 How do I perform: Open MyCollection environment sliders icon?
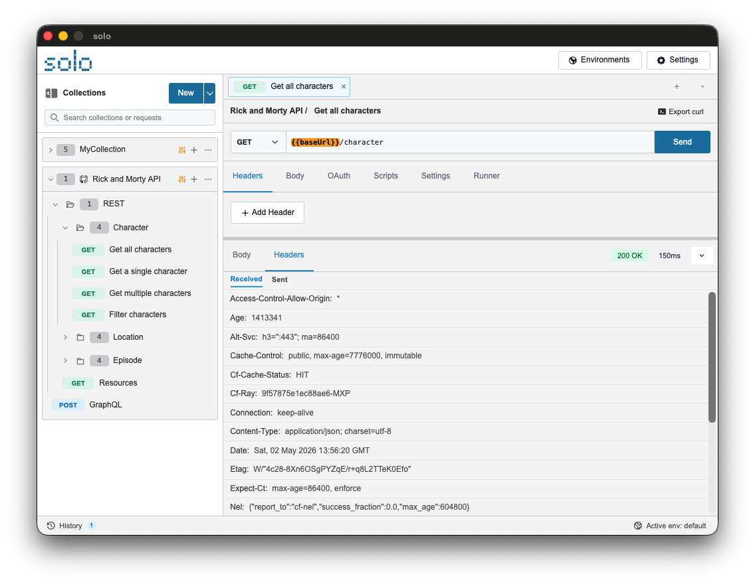click(x=182, y=150)
